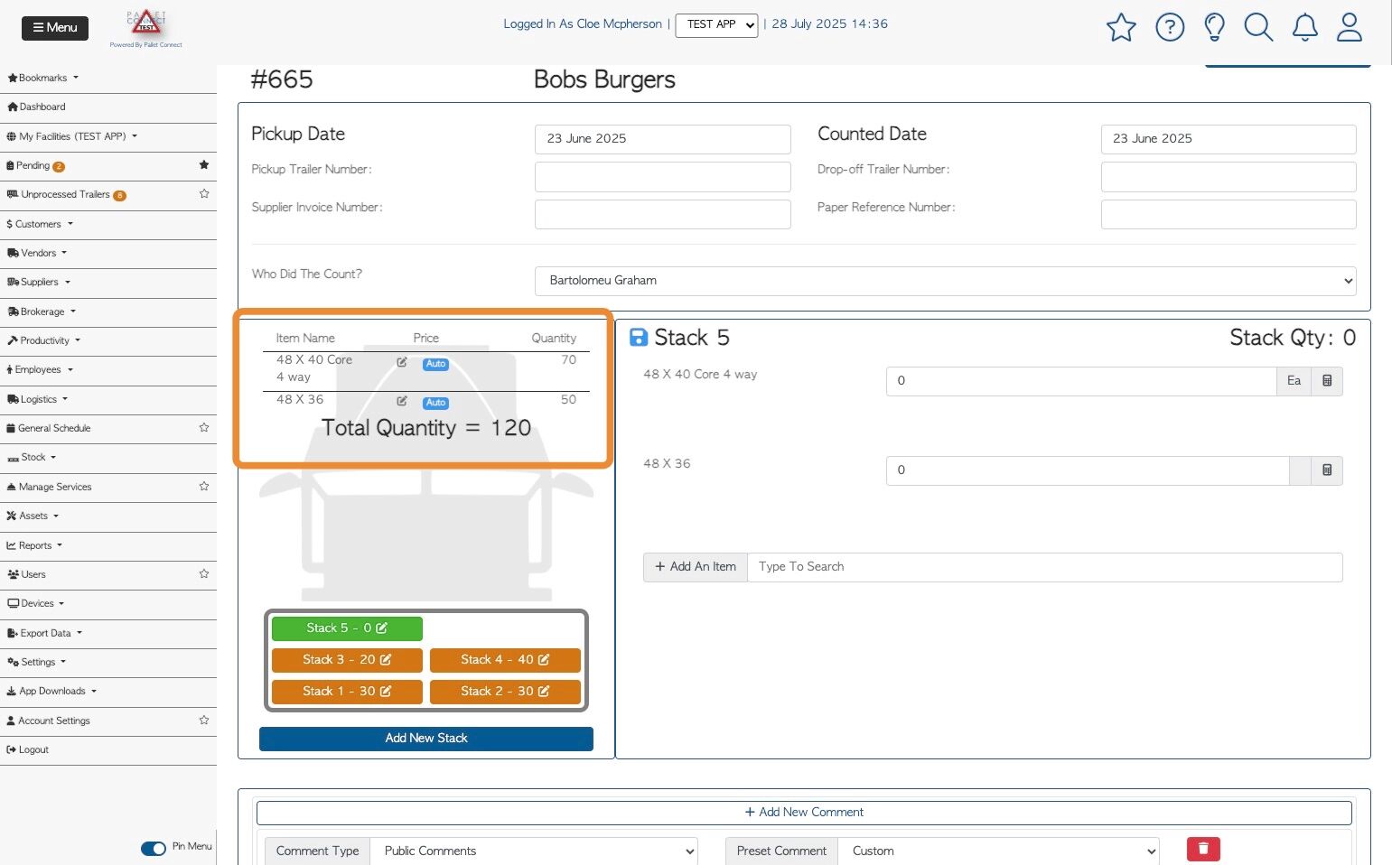Bookmark Manage Services with its star
This screenshot has width=1392, height=865.
[204, 487]
